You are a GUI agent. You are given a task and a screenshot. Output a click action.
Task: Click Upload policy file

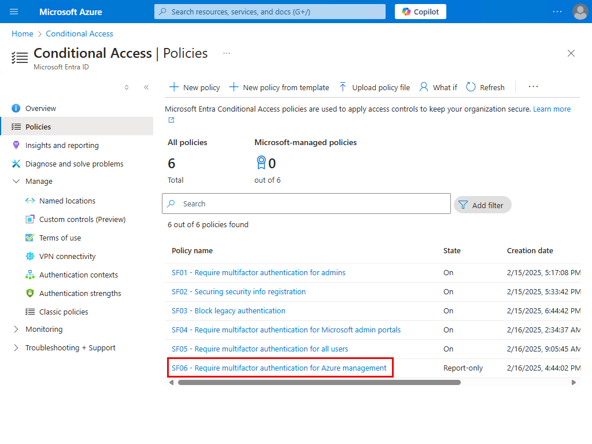[x=374, y=87]
